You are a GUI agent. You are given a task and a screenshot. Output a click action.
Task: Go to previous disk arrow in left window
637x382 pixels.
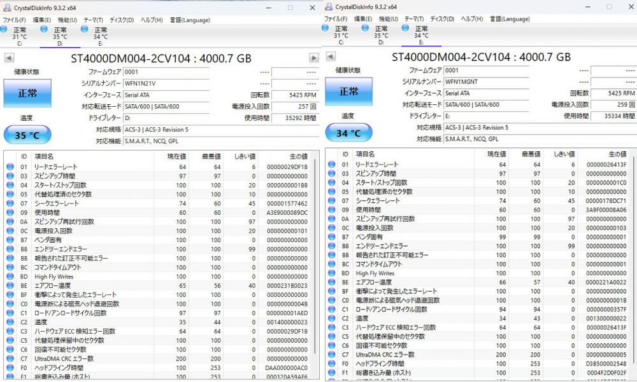pos(9,58)
